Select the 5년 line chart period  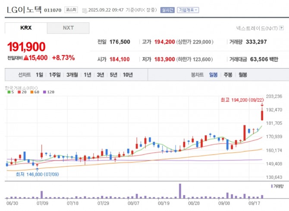coord(113,75)
